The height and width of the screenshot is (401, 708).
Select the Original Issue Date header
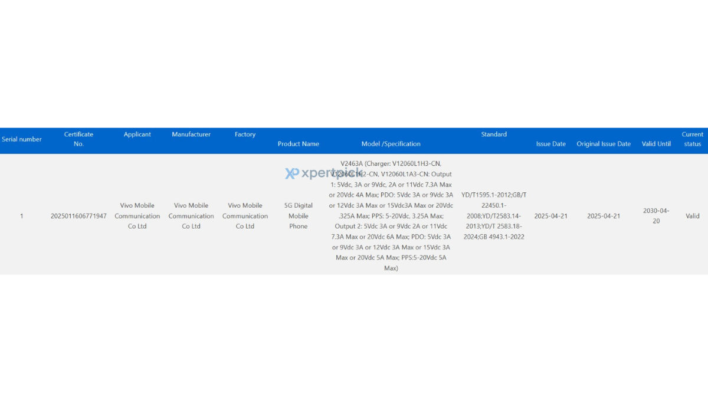pos(604,144)
